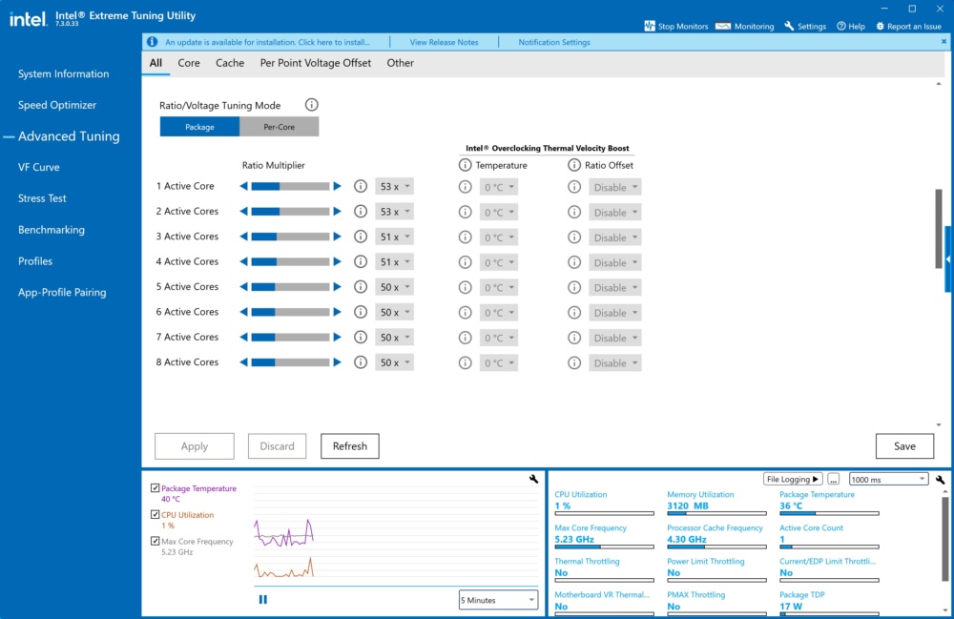Screen dimensions: 954x619
Task: Pause the monitoring graph
Action: click(263, 600)
